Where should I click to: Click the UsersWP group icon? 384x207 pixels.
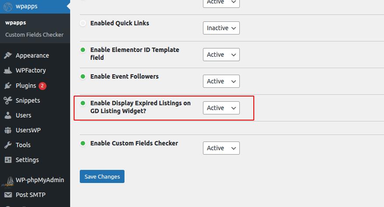8,130
